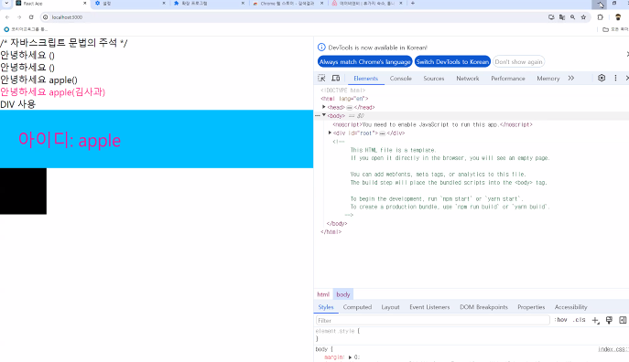
Task: Expand the head element node
Action: 324,107
